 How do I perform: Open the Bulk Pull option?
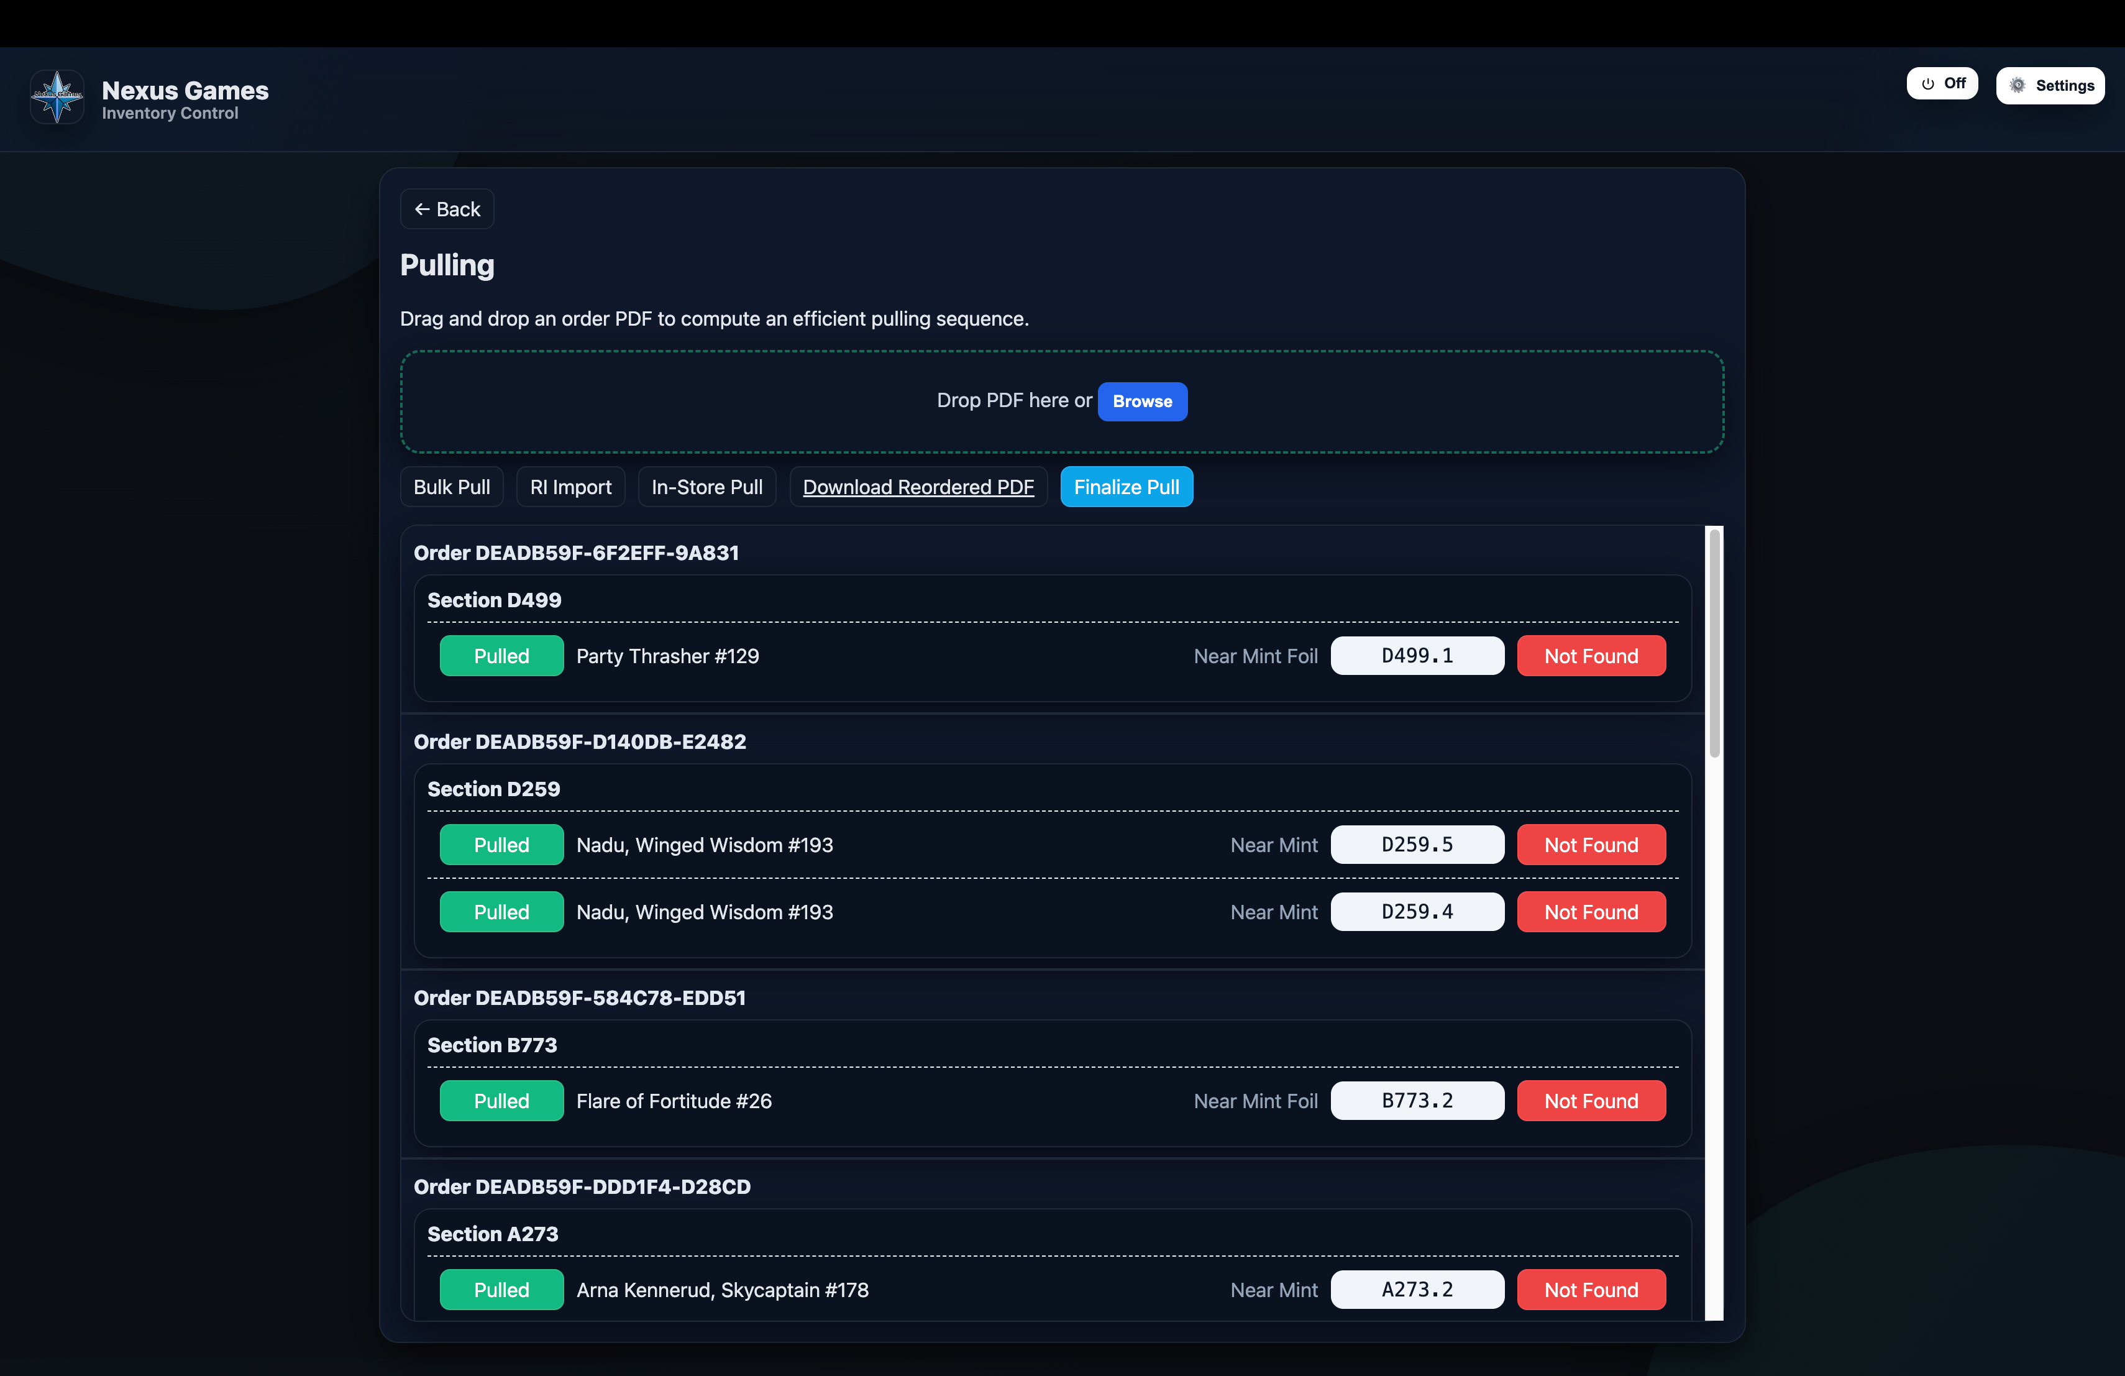tap(451, 487)
